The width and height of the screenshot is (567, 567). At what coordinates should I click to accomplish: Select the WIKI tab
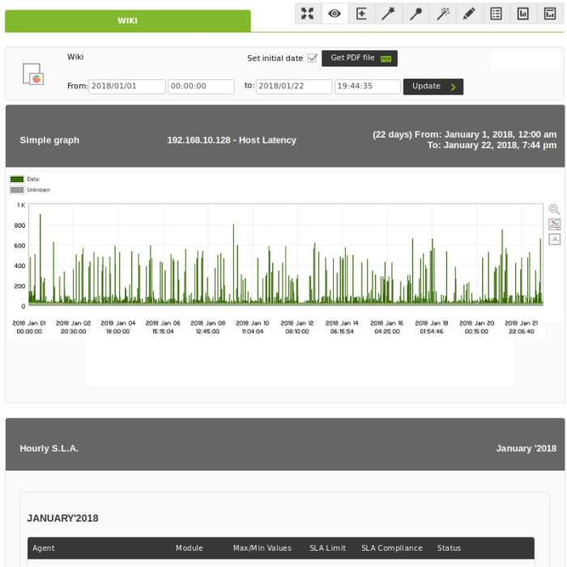[x=128, y=20]
